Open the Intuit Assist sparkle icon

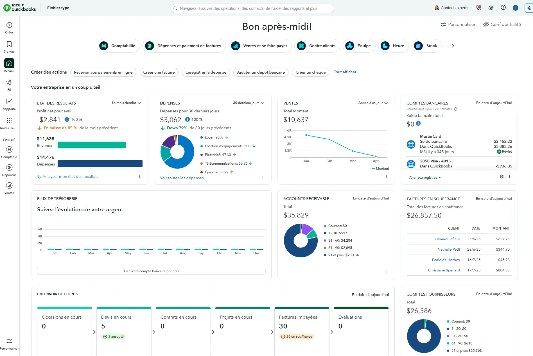coord(529,8)
